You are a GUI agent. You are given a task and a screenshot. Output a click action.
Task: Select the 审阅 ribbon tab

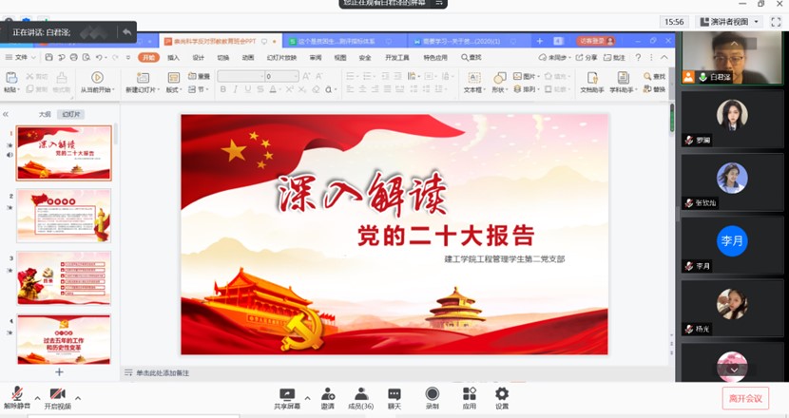[316, 57]
